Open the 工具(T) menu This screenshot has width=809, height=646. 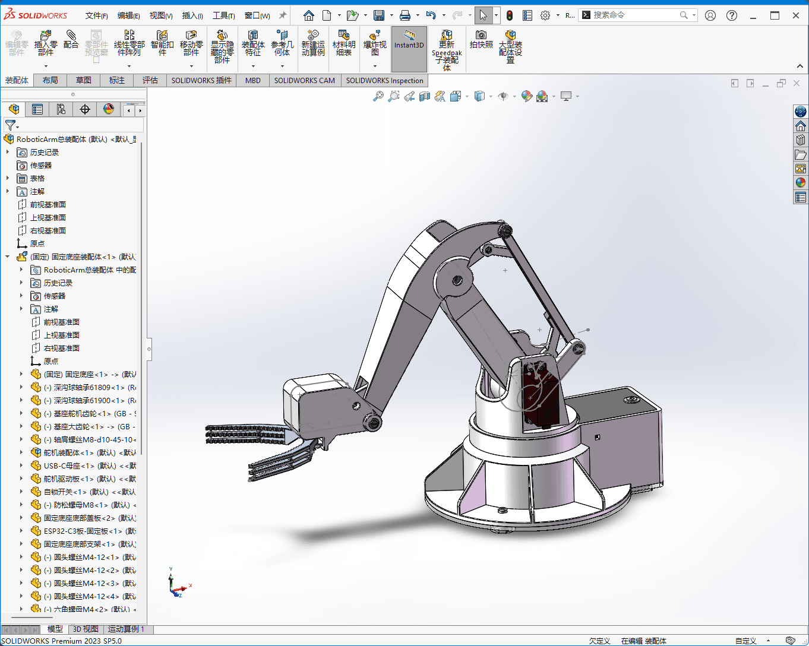click(224, 15)
